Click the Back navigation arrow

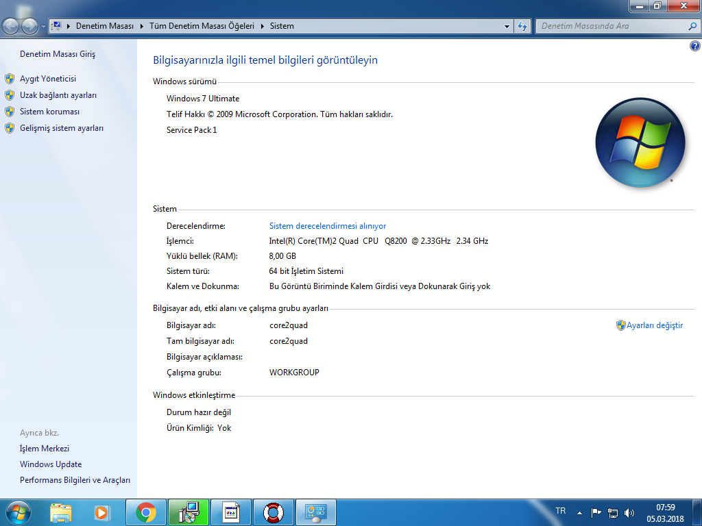click(x=11, y=27)
